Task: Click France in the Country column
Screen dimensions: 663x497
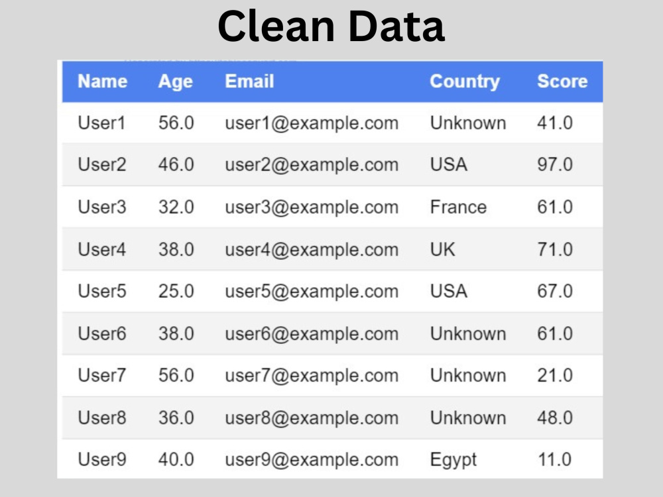Action: click(x=458, y=207)
